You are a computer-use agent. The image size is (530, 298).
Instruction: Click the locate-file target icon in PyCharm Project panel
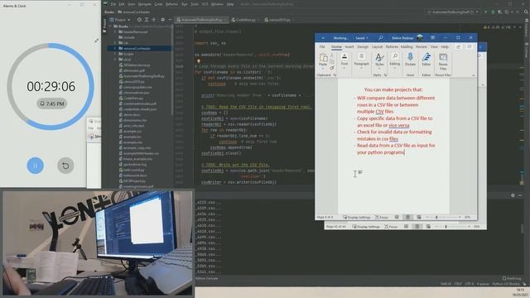(139, 20)
